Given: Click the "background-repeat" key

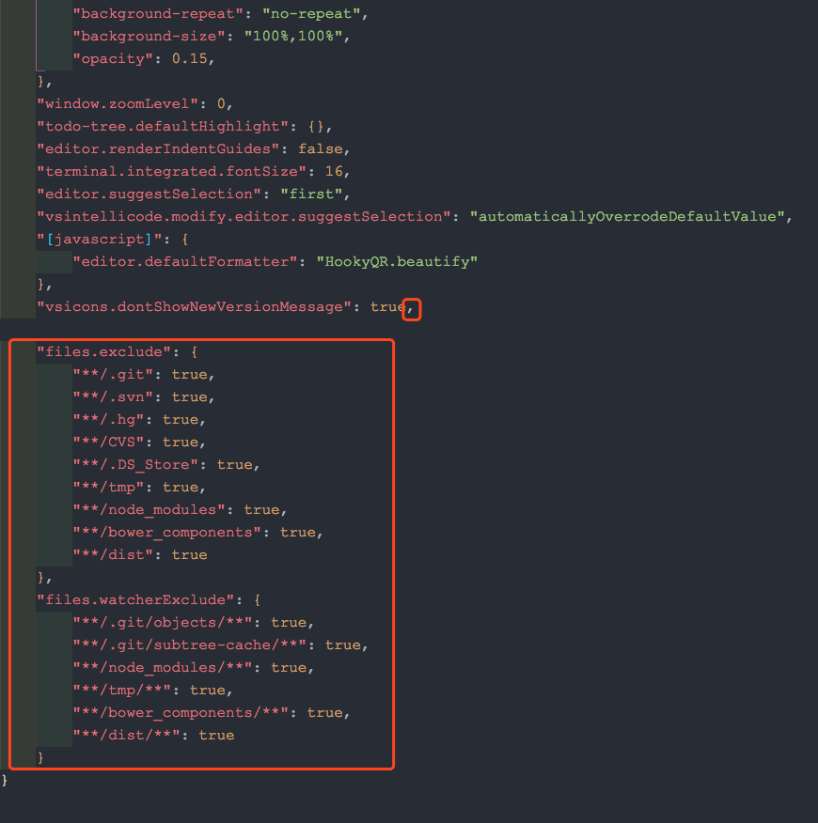Looking at the screenshot, I should click(x=158, y=13).
